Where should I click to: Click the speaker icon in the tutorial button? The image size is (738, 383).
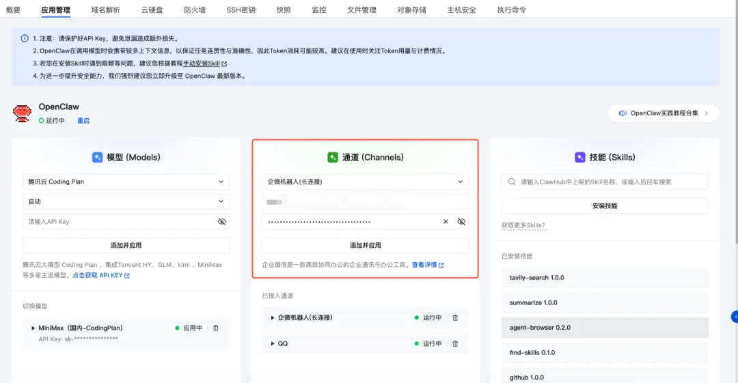(x=623, y=113)
